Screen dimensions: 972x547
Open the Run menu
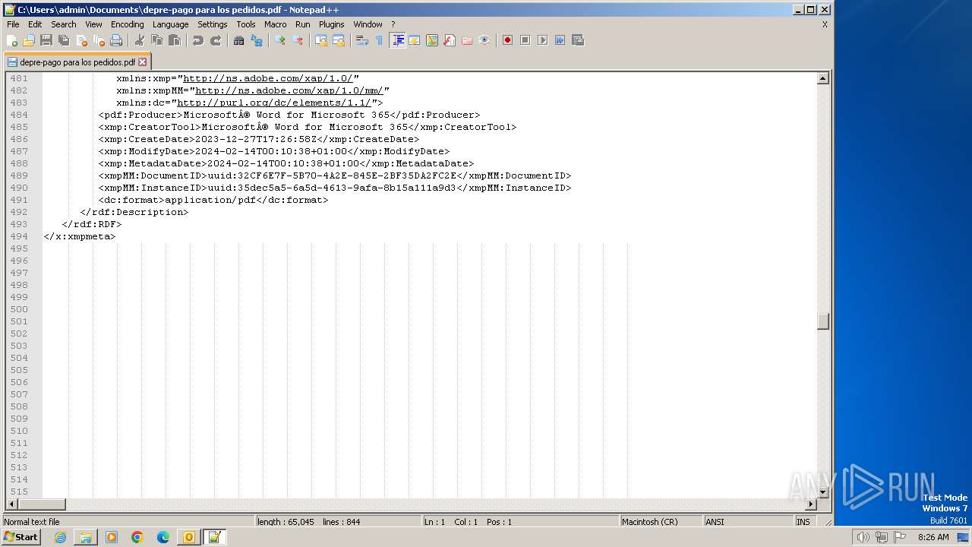point(303,24)
